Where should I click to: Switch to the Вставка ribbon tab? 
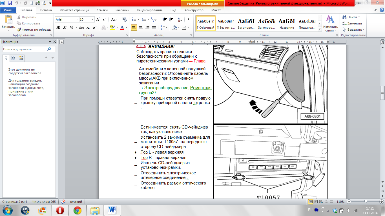tap(46, 10)
